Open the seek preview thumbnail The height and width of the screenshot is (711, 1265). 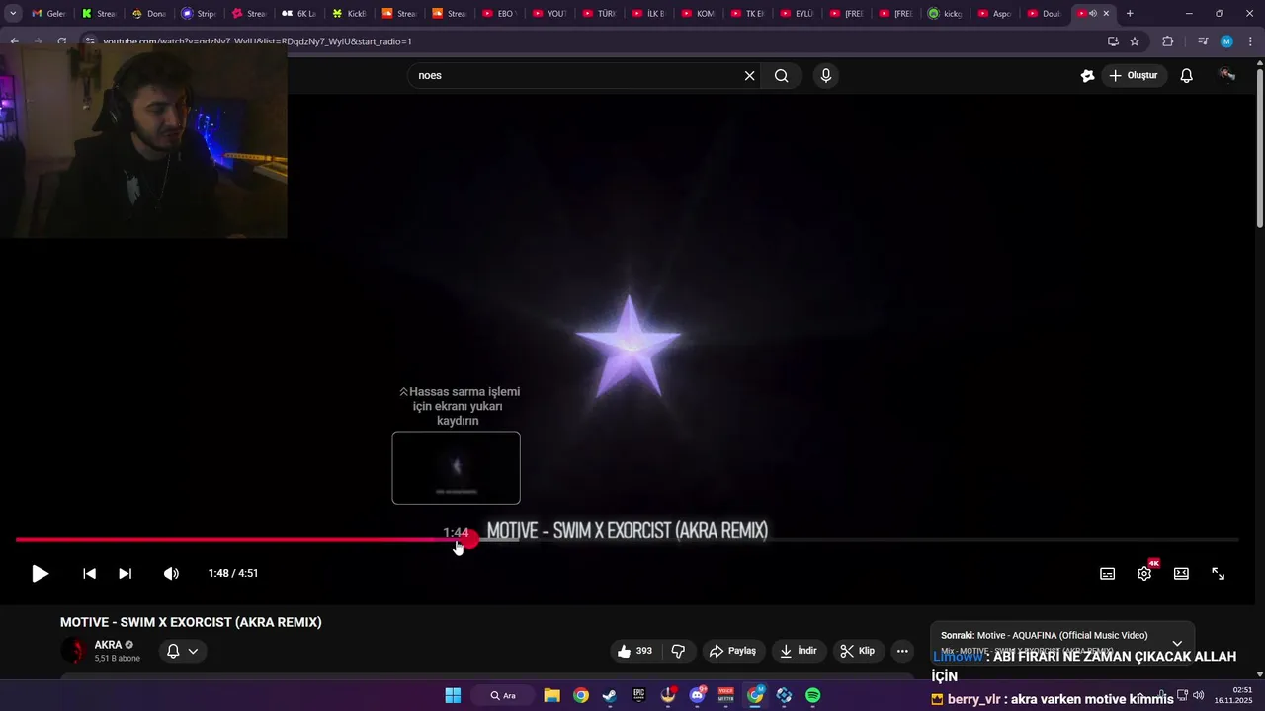pos(456,468)
